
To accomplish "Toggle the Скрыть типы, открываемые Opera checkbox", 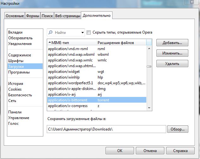I will coord(88,32).
